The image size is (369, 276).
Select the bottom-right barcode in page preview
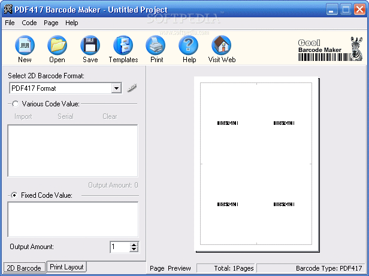pos(284,204)
